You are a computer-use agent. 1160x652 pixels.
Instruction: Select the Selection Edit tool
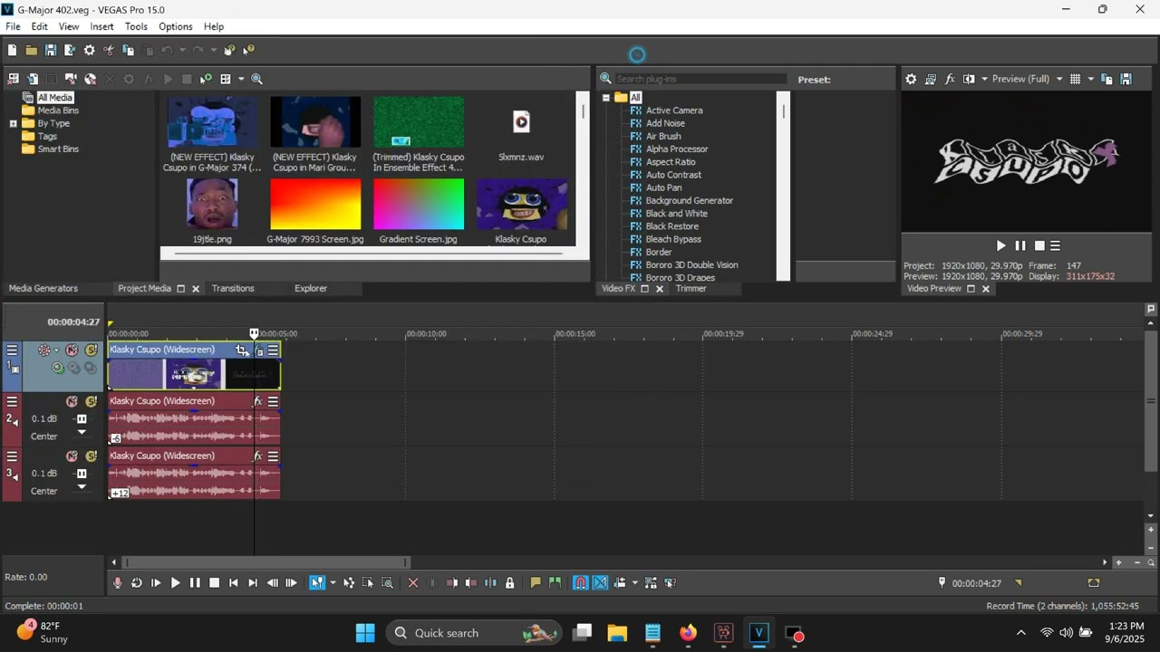point(368,583)
